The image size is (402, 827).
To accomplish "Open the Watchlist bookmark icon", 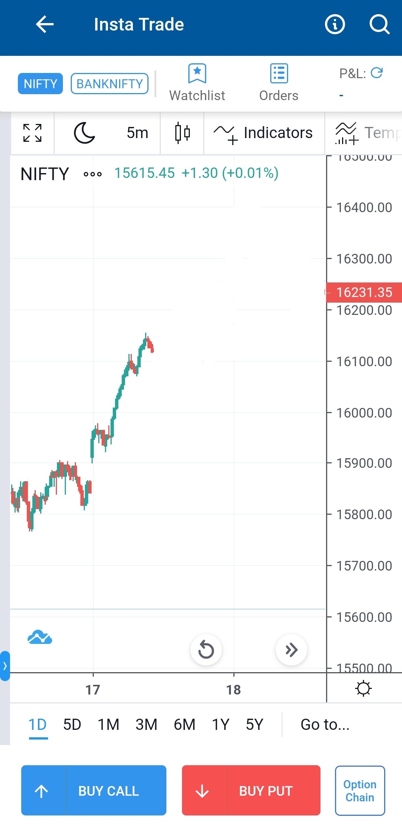I will (197, 74).
